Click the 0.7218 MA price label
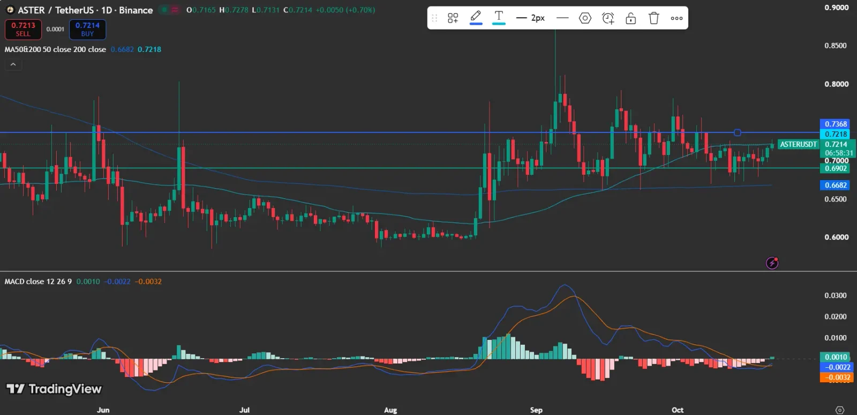Image resolution: width=857 pixels, height=415 pixels. (x=836, y=134)
